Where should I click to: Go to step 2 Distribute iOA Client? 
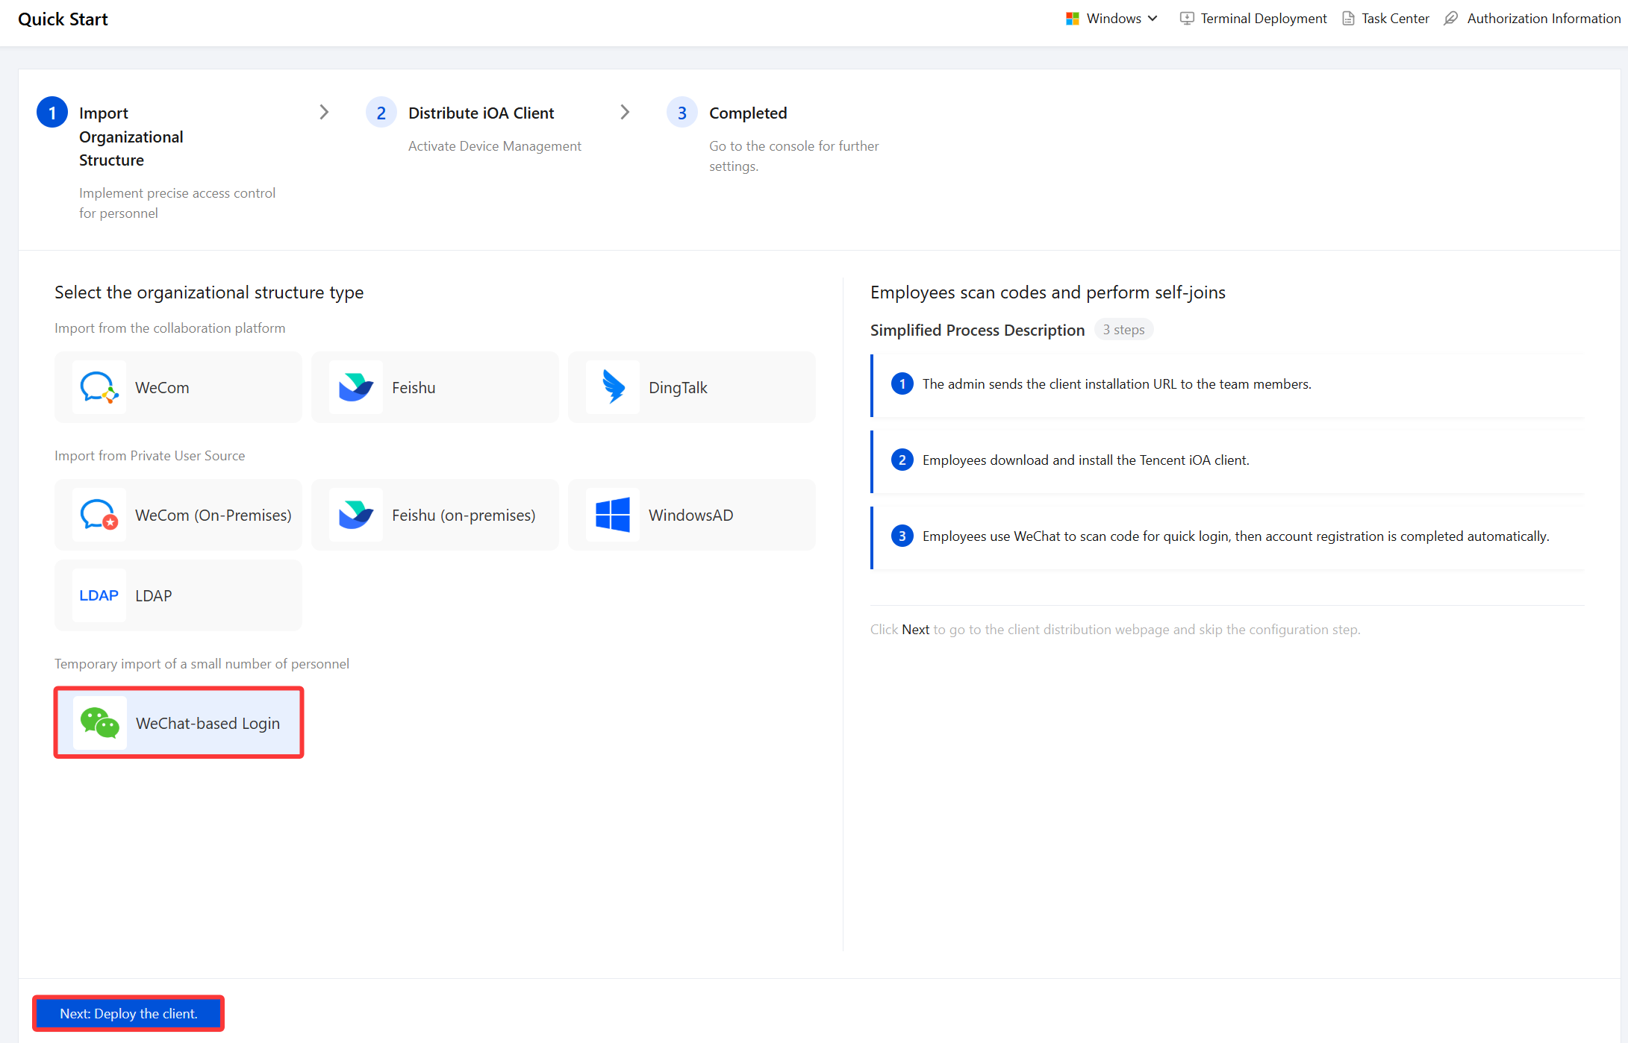coord(481,113)
